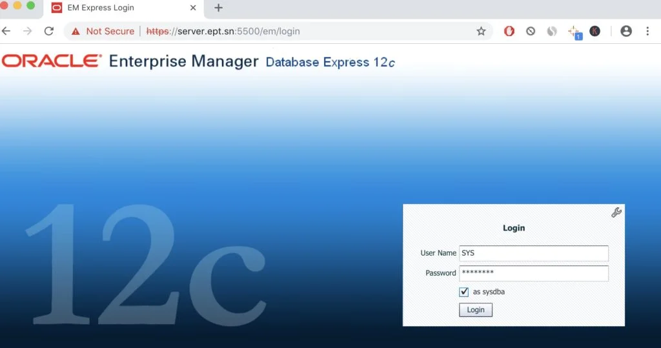Click the wrench settings icon in Login box
The width and height of the screenshot is (661, 348).
coord(616,212)
